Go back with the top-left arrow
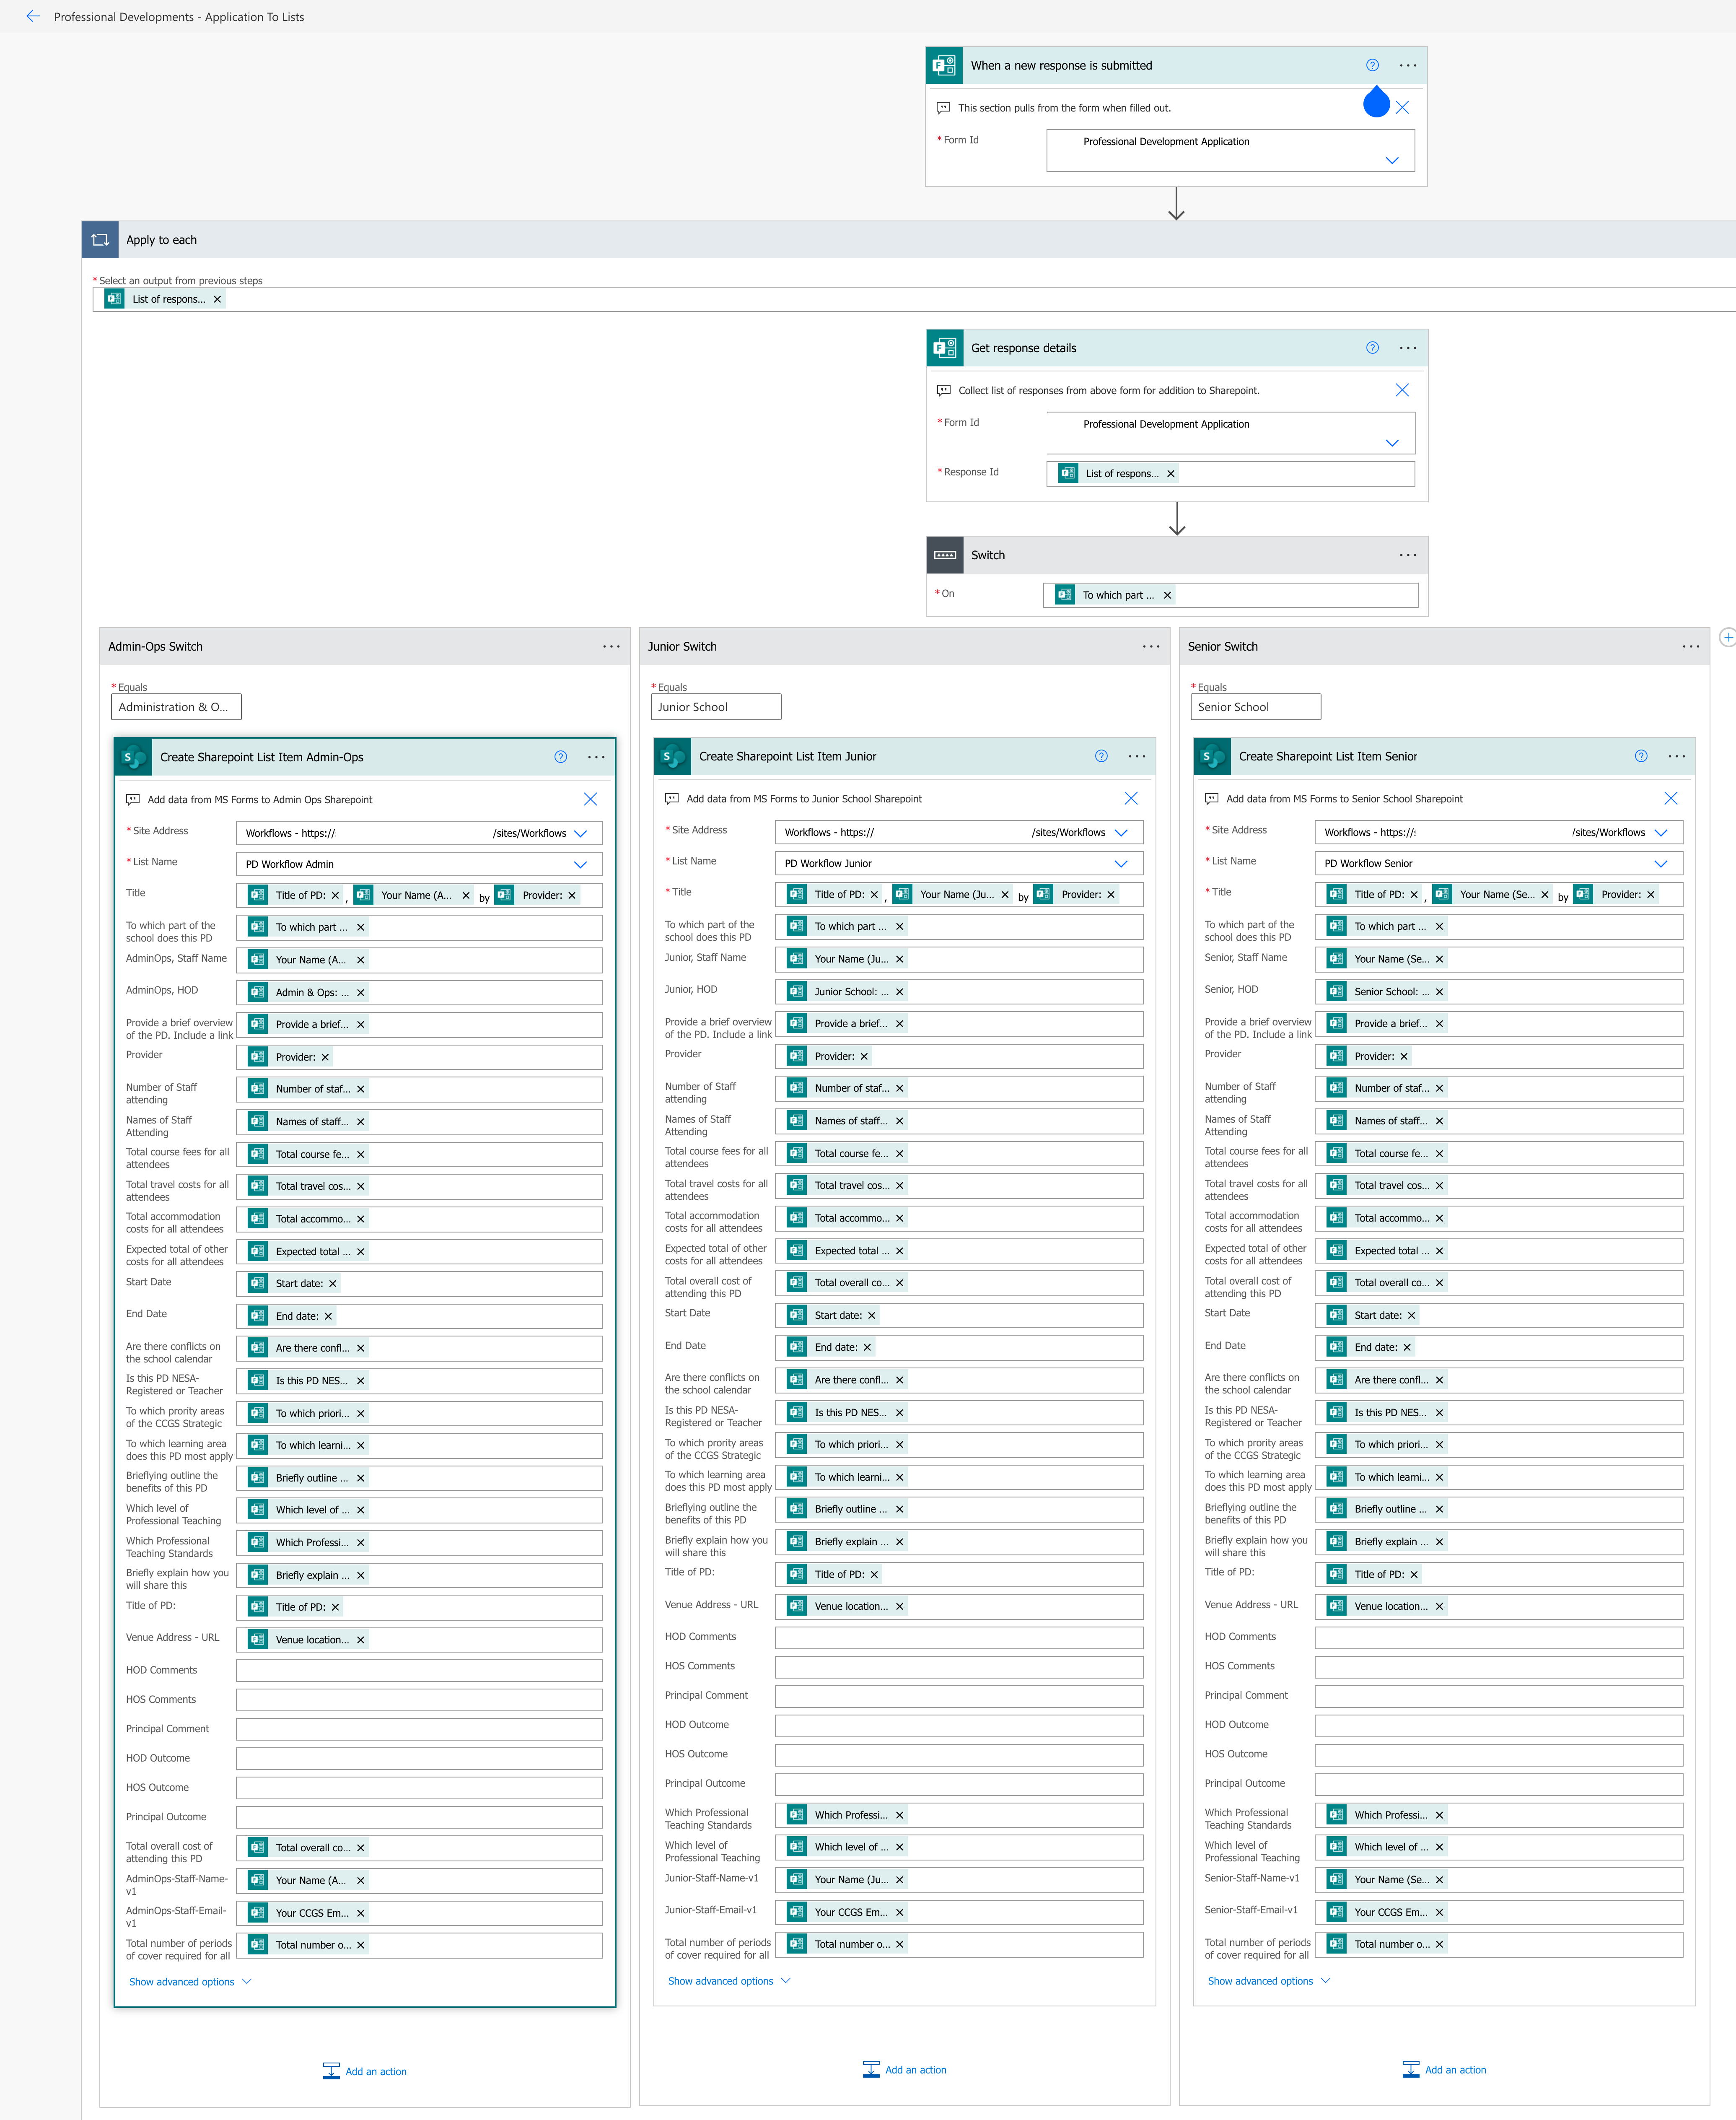The width and height of the screenshot is (1736, 2120). point(33,16)
